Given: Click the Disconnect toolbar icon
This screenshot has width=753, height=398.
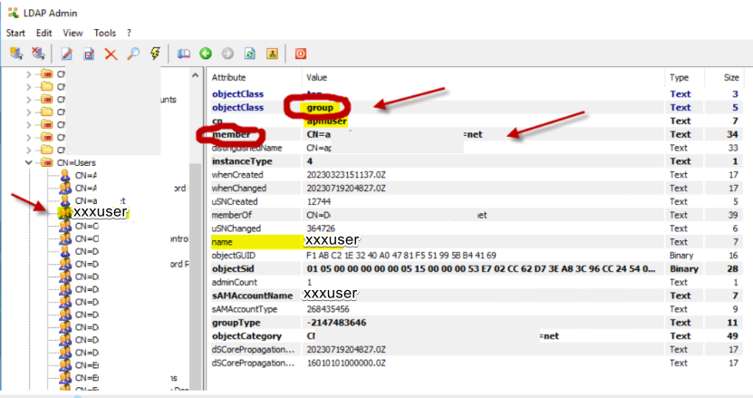Looking at the screenshot, I should click(38, 53).
